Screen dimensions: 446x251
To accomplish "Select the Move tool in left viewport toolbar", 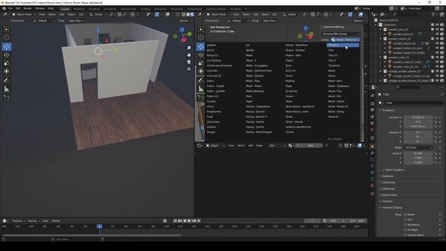I will click(6, 47).
